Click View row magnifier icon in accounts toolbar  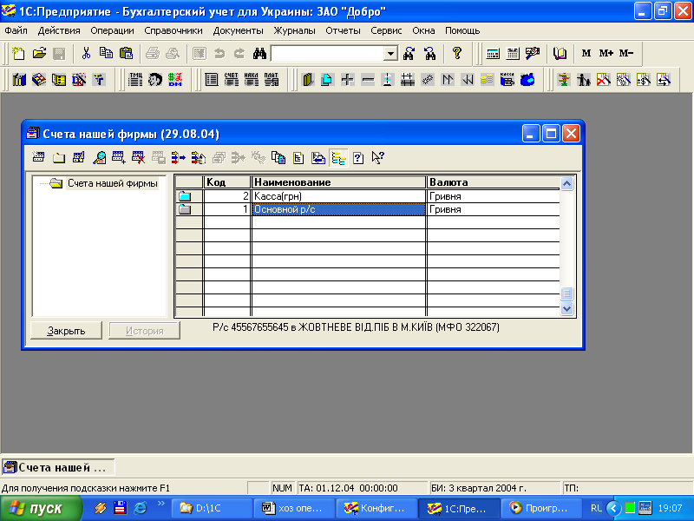[x=99, y=157]
